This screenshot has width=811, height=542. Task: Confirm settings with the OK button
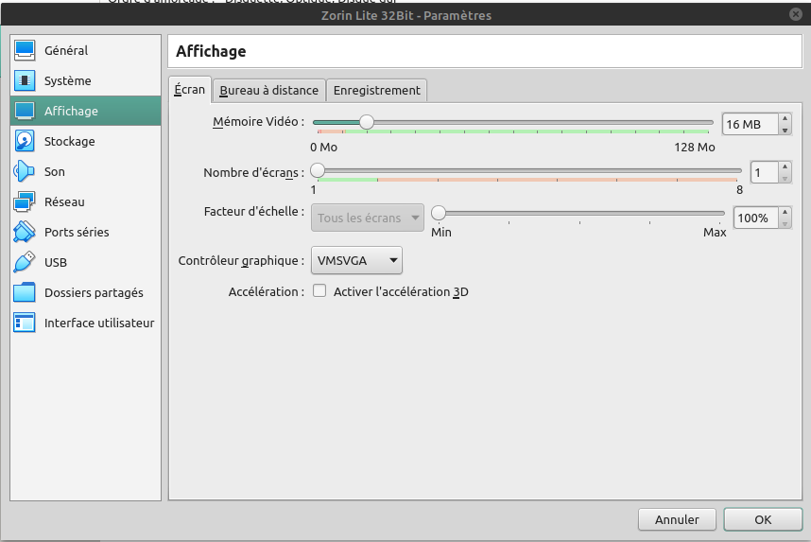pos(763,519)
